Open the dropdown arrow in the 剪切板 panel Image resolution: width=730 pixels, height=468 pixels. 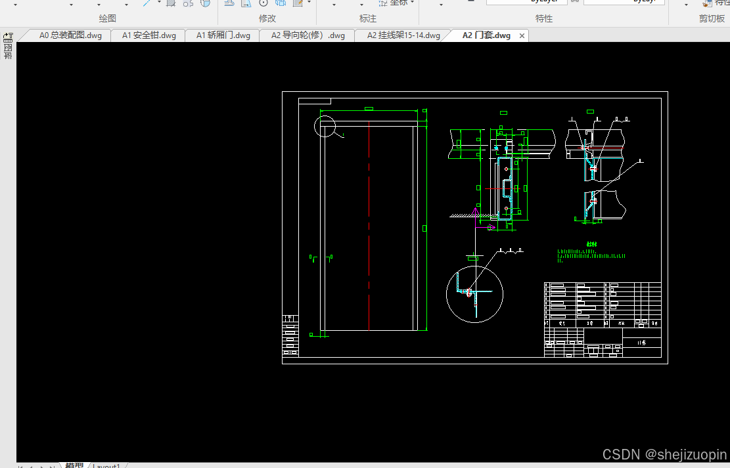pyautogui.click(x=686, y=4)
